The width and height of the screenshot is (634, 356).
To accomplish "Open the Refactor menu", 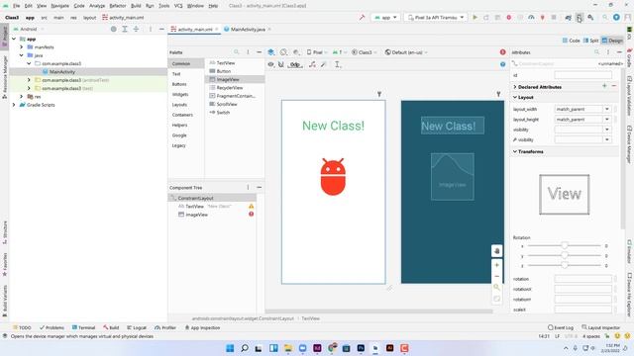I will point(118,6).
